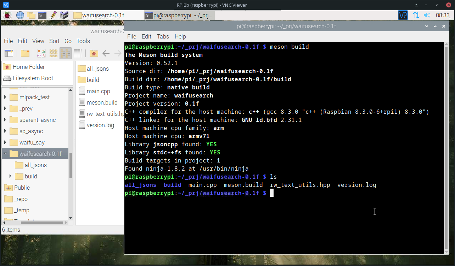The width and height of the screenshot is (455, 266).
Task: Open the Raspberry Pi main menu
Action: coord(7,15)
